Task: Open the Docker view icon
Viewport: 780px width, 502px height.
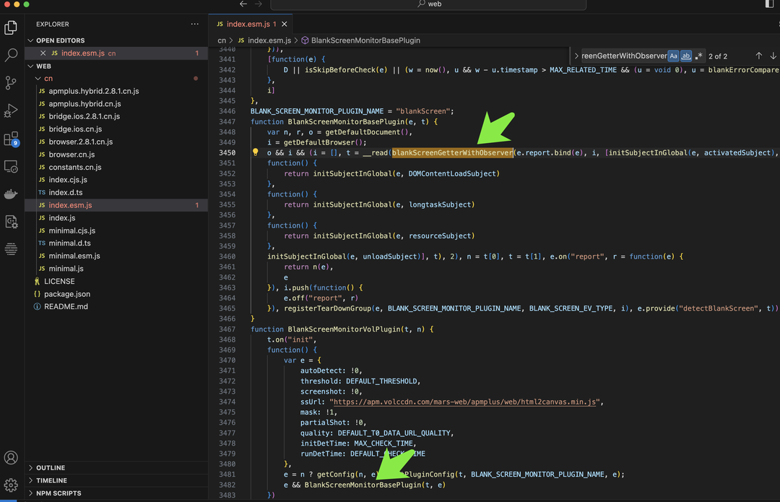Action: [x=11, y=194]
